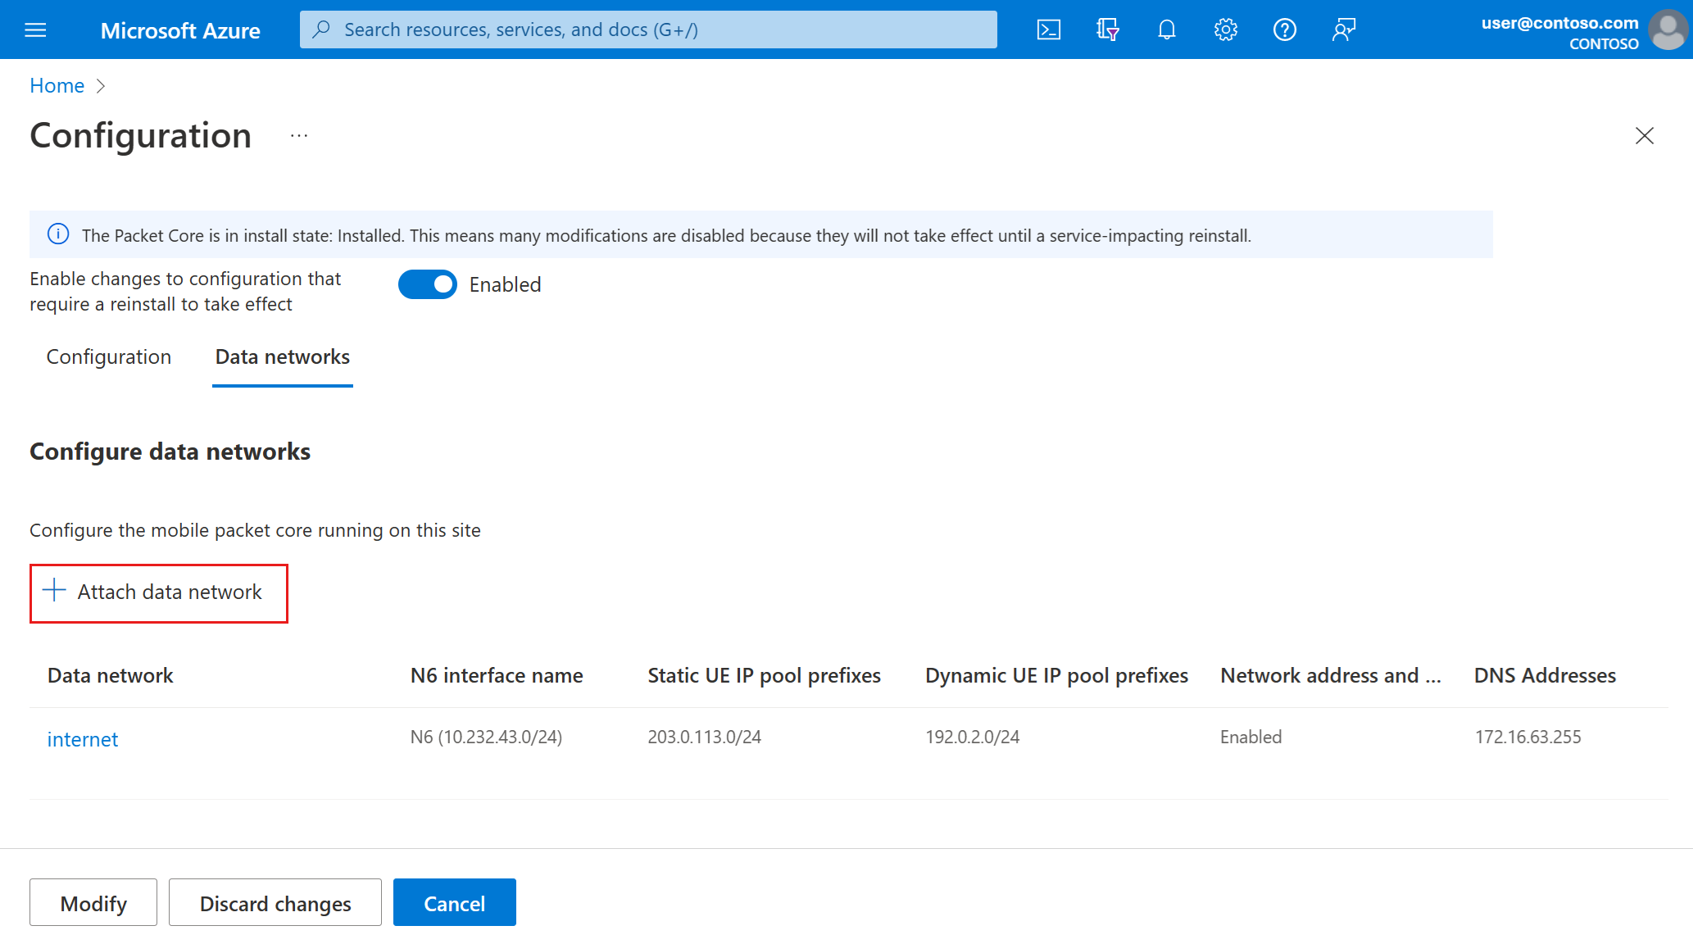Click the internet data network link
The height and width of the screenshot is (944, 1693).
[81, 738]
